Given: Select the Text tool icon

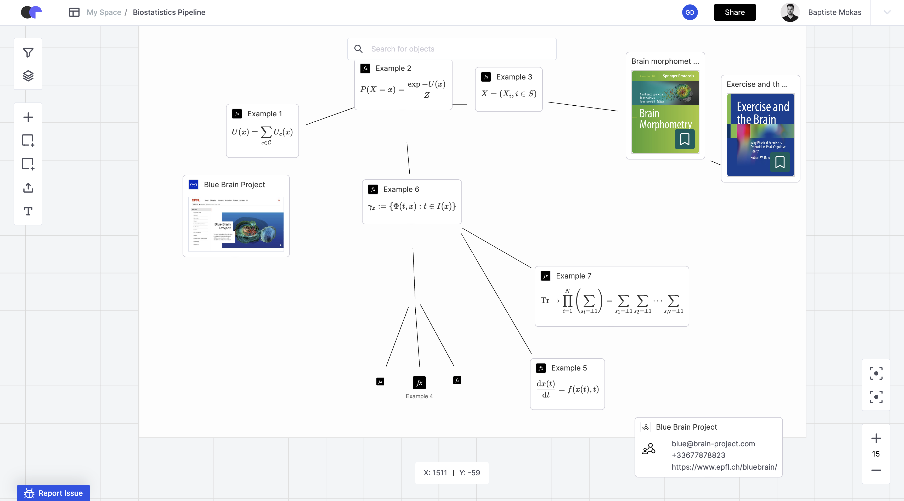Looking at the screenshot, I should point(28,211).
